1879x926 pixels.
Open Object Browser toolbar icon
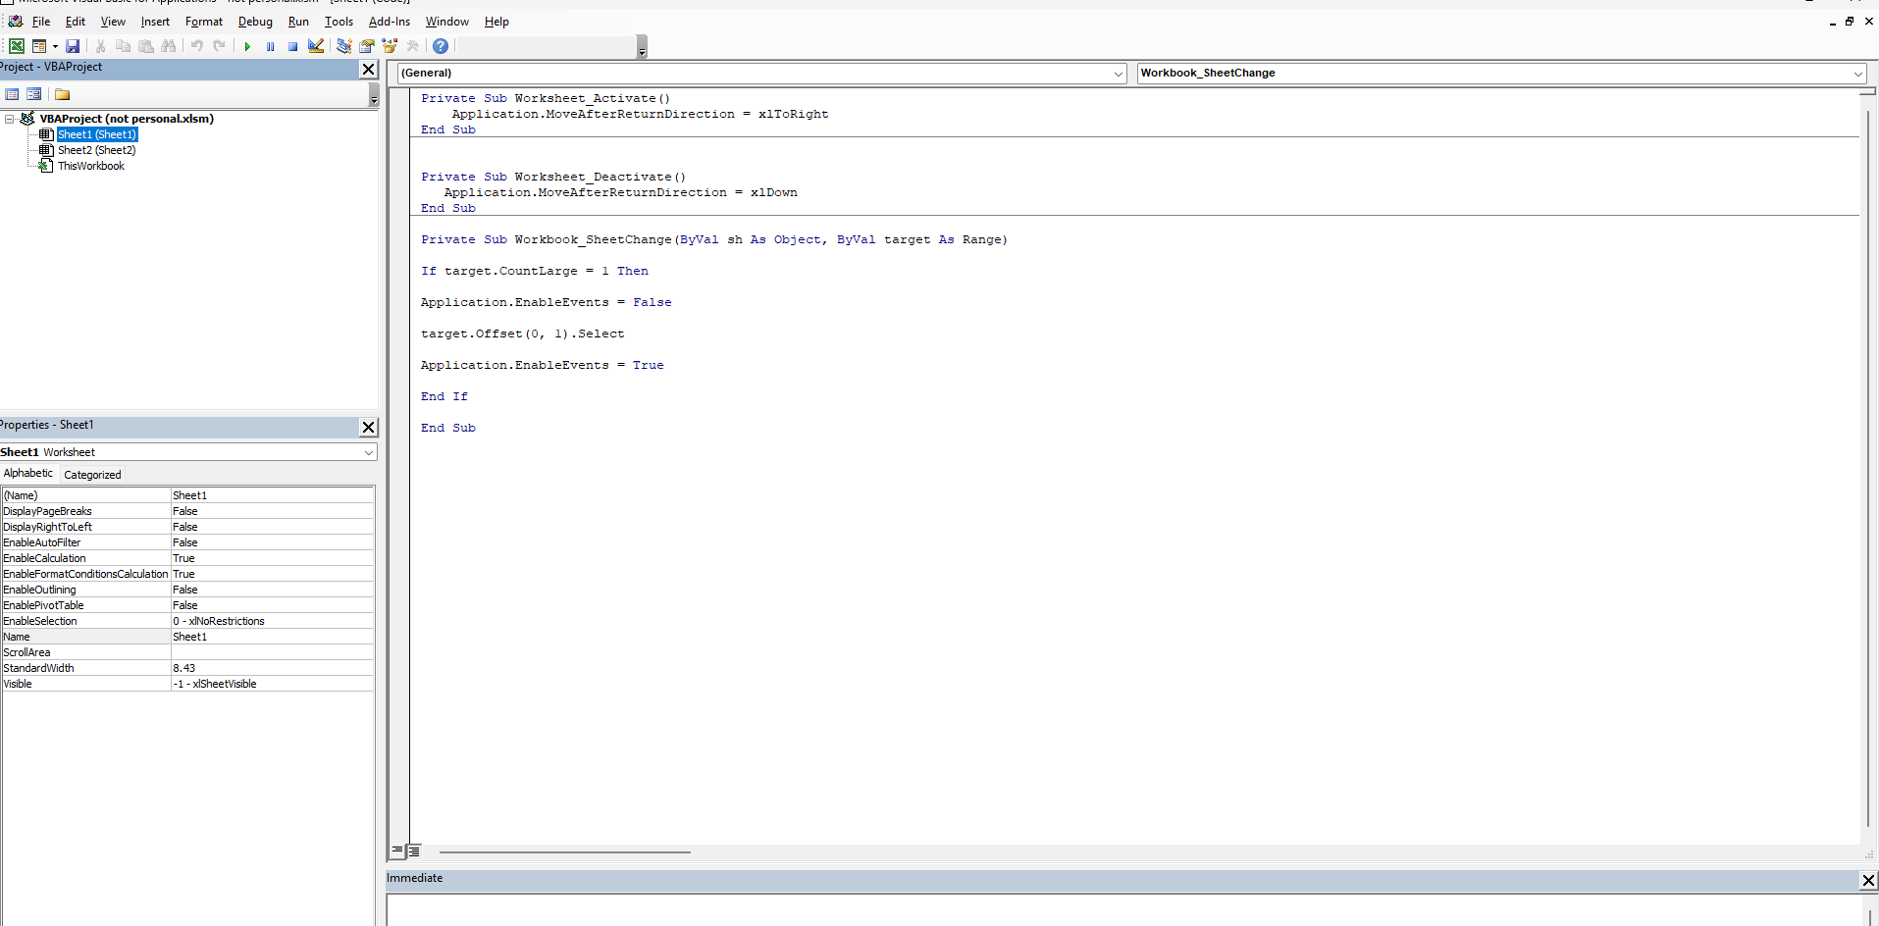[x=390, y=46]
